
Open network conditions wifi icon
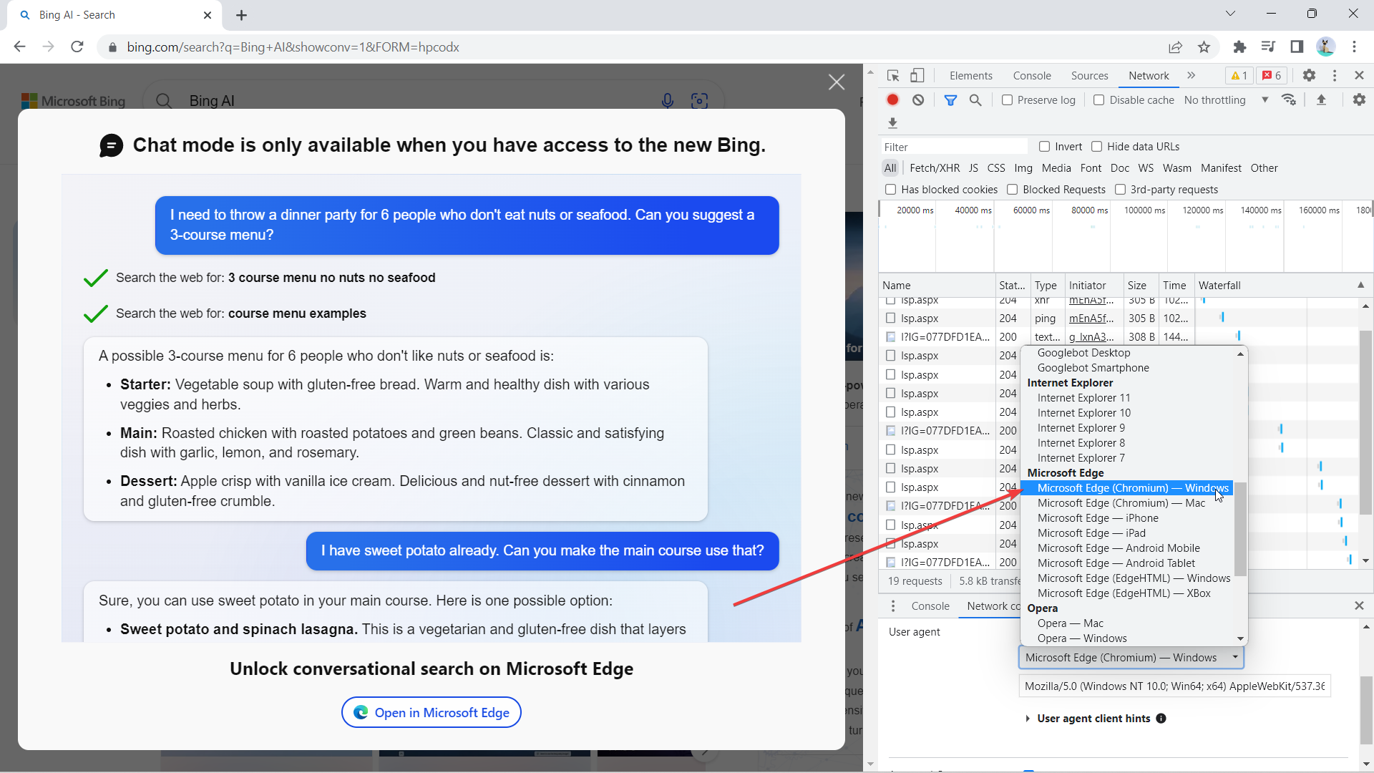(1289, 100)
